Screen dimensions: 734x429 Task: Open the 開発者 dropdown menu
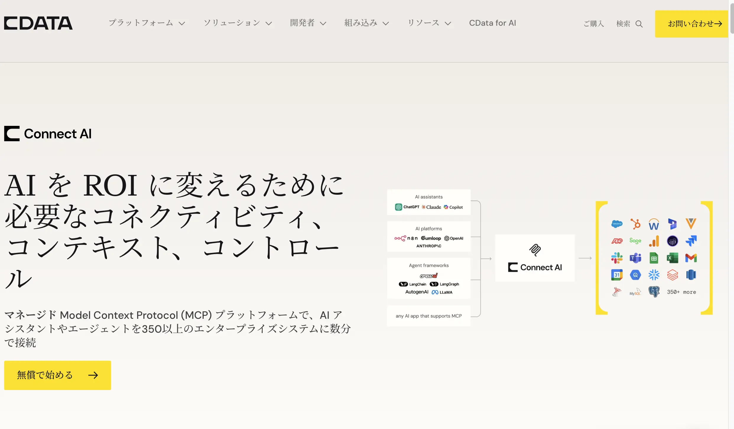point(308,23)
